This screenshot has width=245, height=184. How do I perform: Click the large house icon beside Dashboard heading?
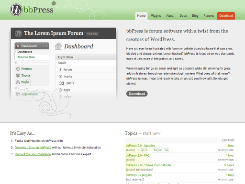[x=58, y=46]
